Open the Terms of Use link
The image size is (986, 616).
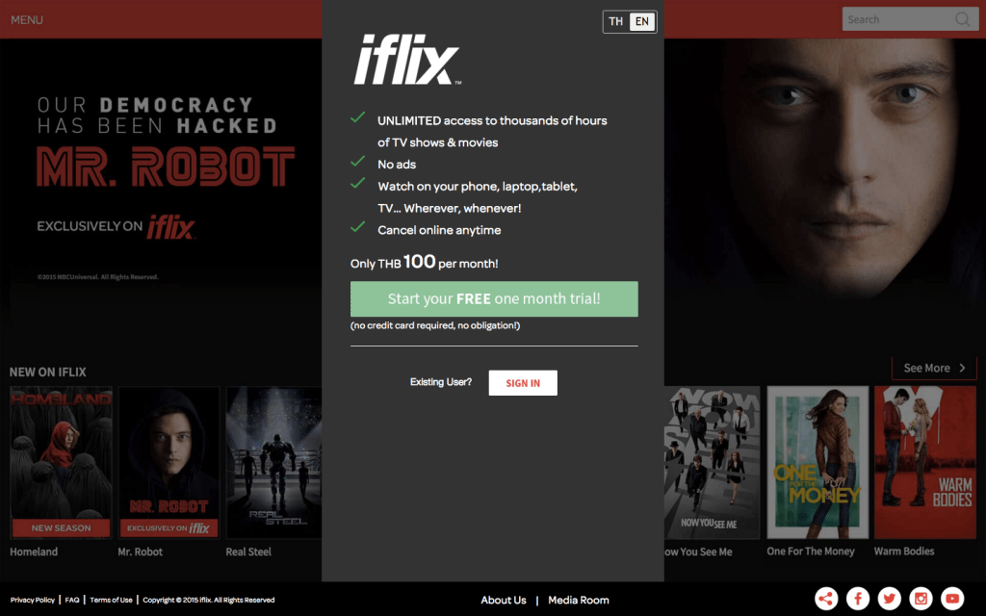(112, 600)
